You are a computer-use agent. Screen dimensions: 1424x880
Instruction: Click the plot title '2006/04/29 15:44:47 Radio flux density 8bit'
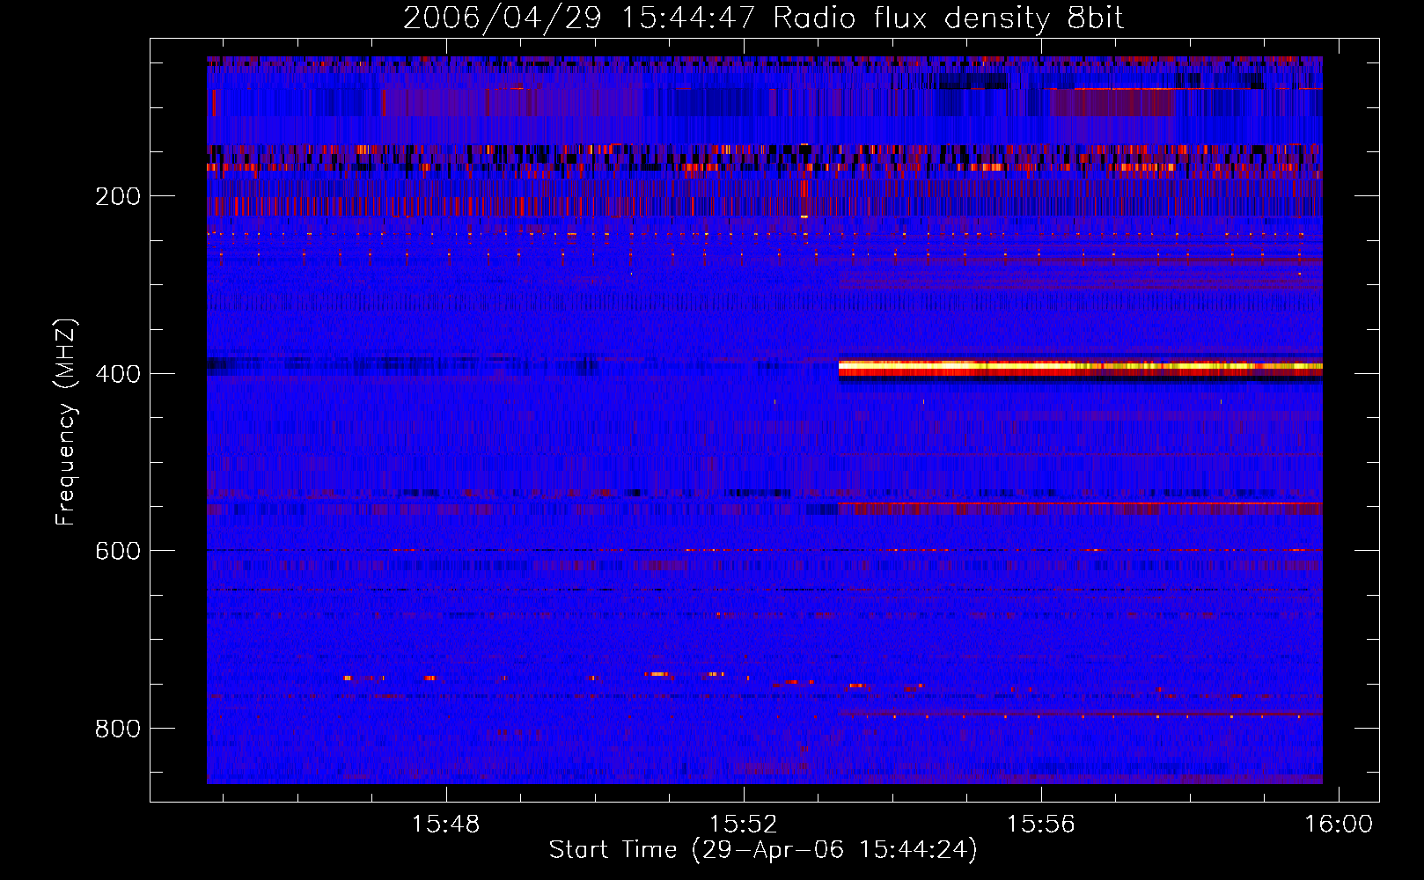coord(763,18)
